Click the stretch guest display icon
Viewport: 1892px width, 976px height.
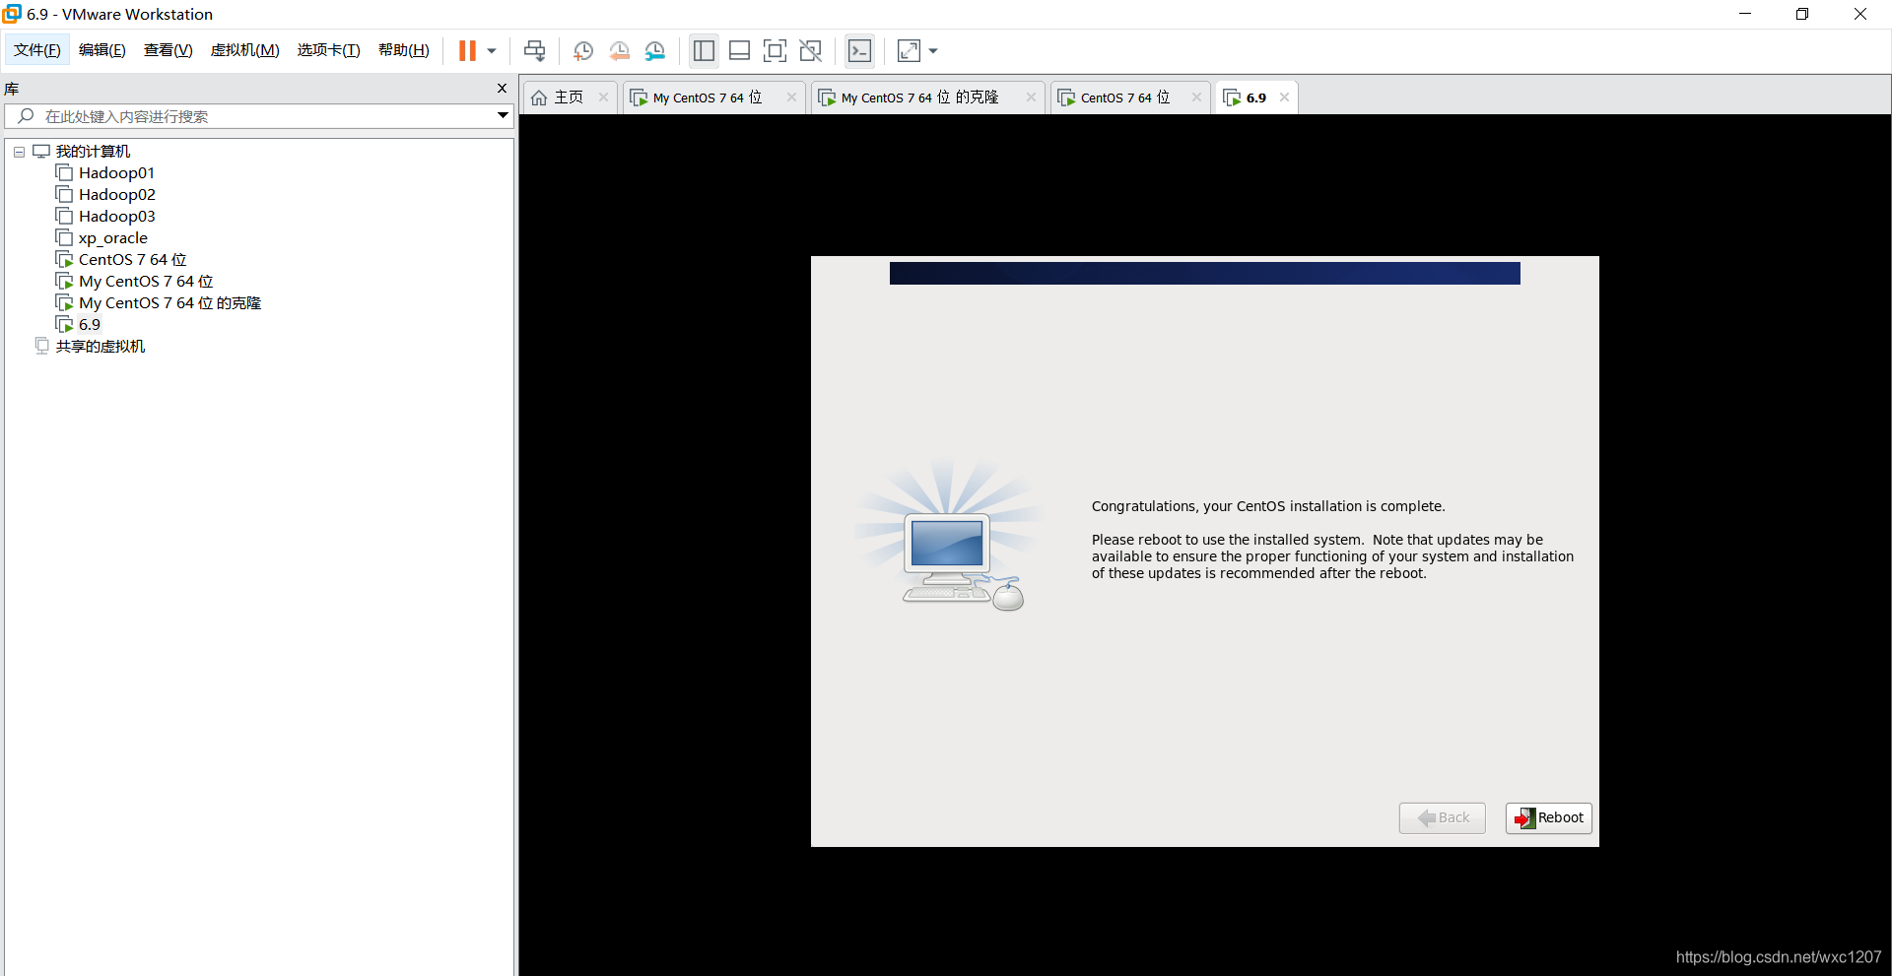(909, 50)
